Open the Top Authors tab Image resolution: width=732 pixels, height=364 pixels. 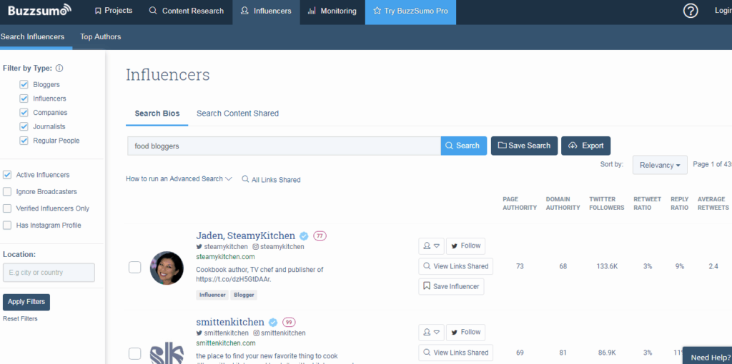100,36
